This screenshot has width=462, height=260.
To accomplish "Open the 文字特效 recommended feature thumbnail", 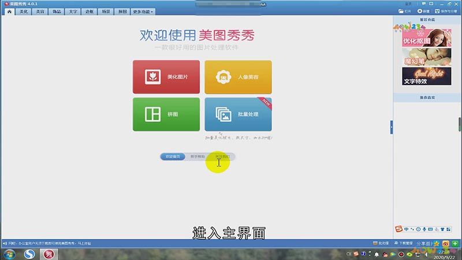I will [426, 76].
